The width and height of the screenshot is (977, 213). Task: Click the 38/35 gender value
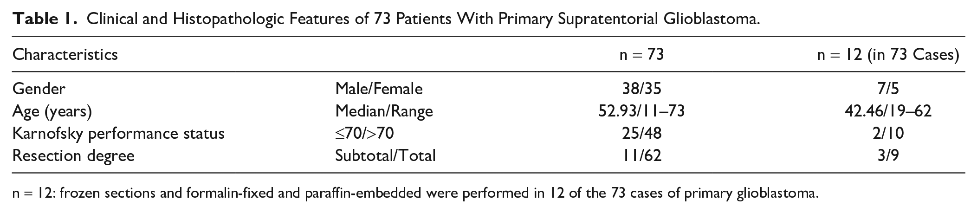tap(642, 88)
